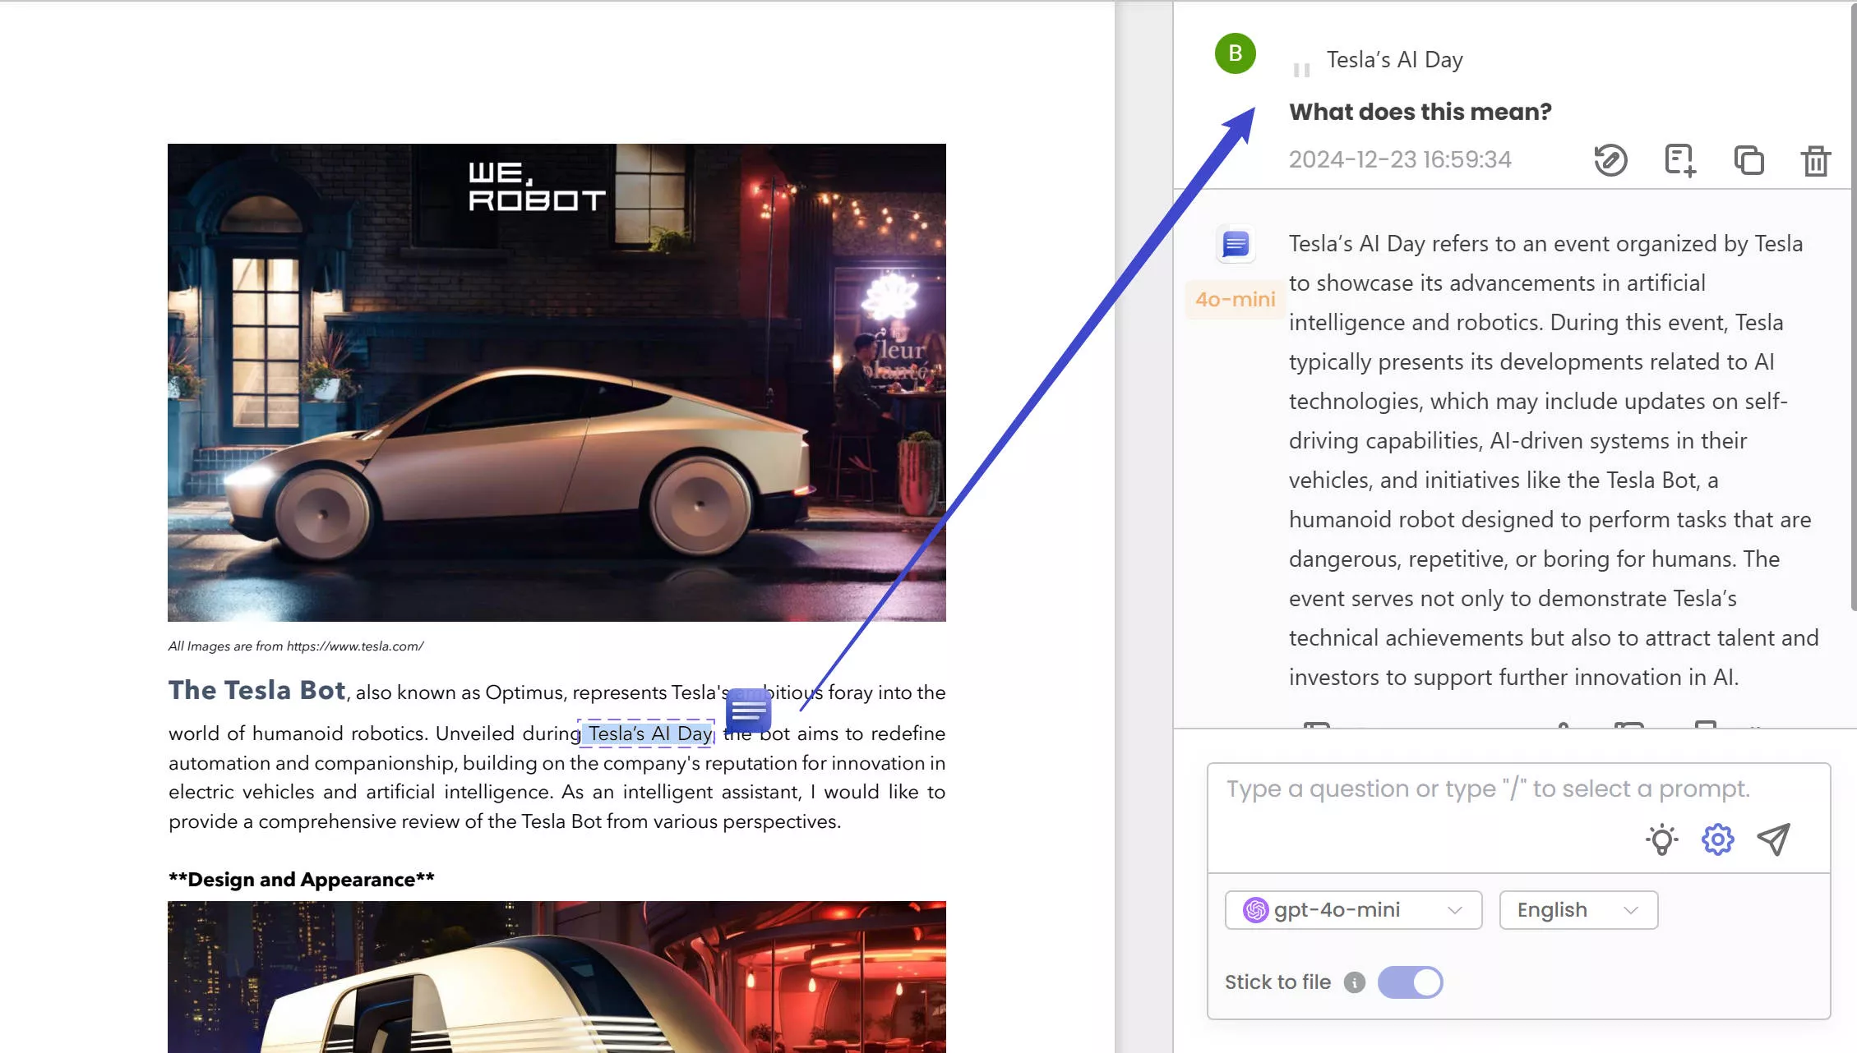This screenshot has width=1857, height=1053.
Task: Click the info icon next to Stick to file
Action: click(x=1354, y=982)
